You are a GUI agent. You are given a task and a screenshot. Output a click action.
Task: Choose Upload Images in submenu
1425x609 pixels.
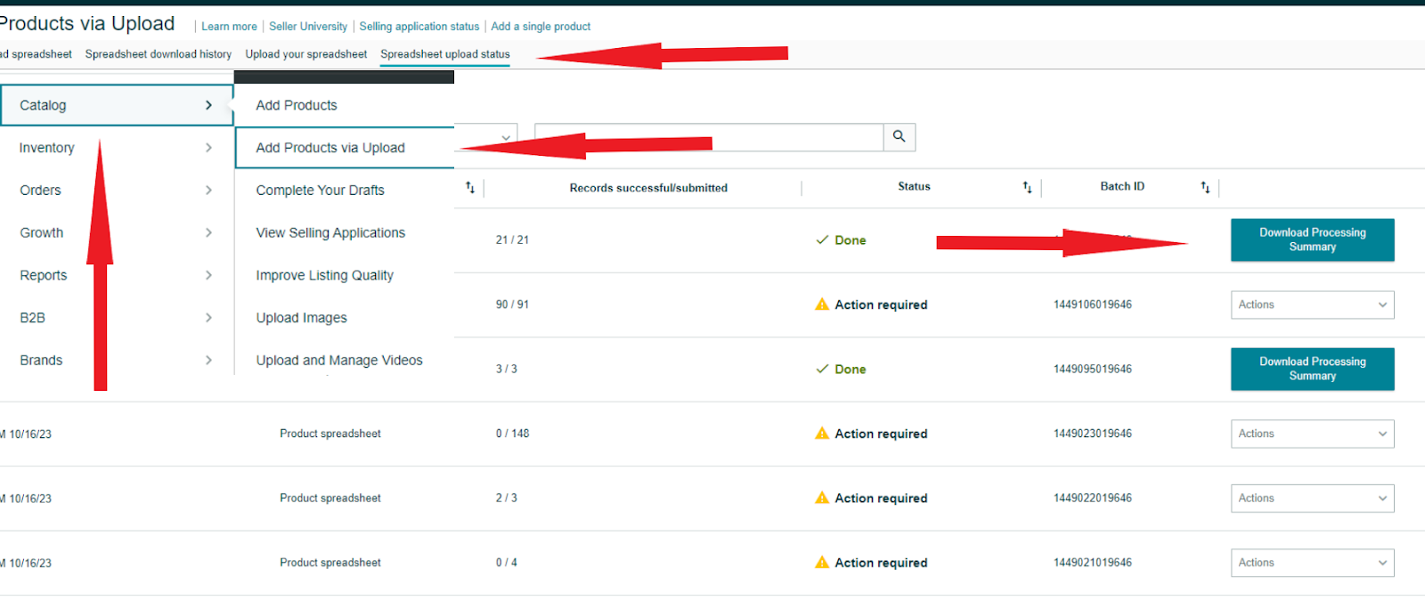point(302,318)
